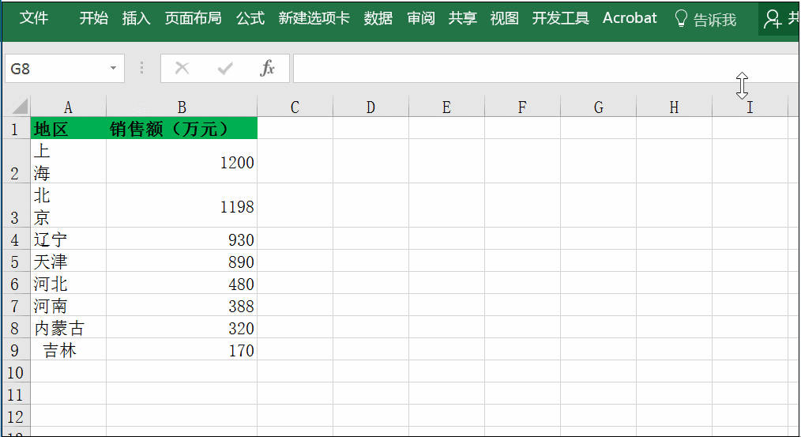The width and height of the screenshot is (801, 437).
Task: Click the cell with value 320
Action: pyautogui.click(x=182, y=328)
